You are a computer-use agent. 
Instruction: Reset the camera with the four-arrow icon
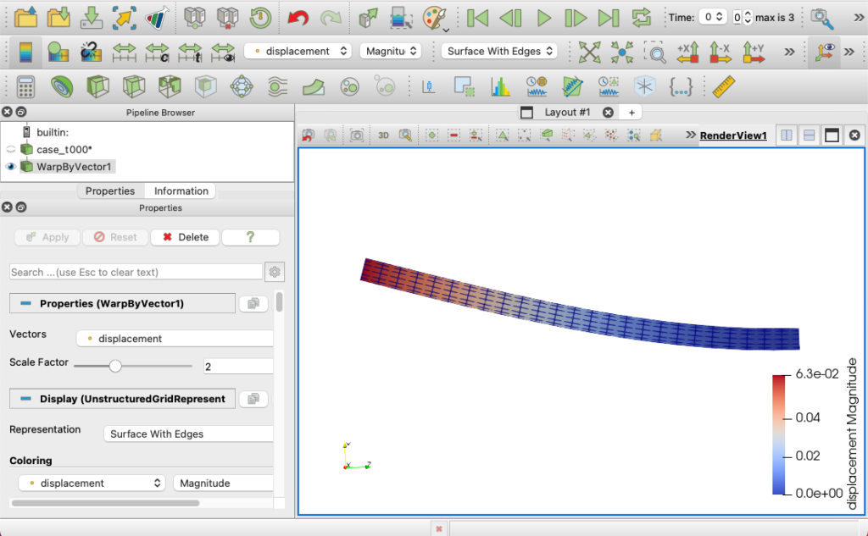pos(589,52)
